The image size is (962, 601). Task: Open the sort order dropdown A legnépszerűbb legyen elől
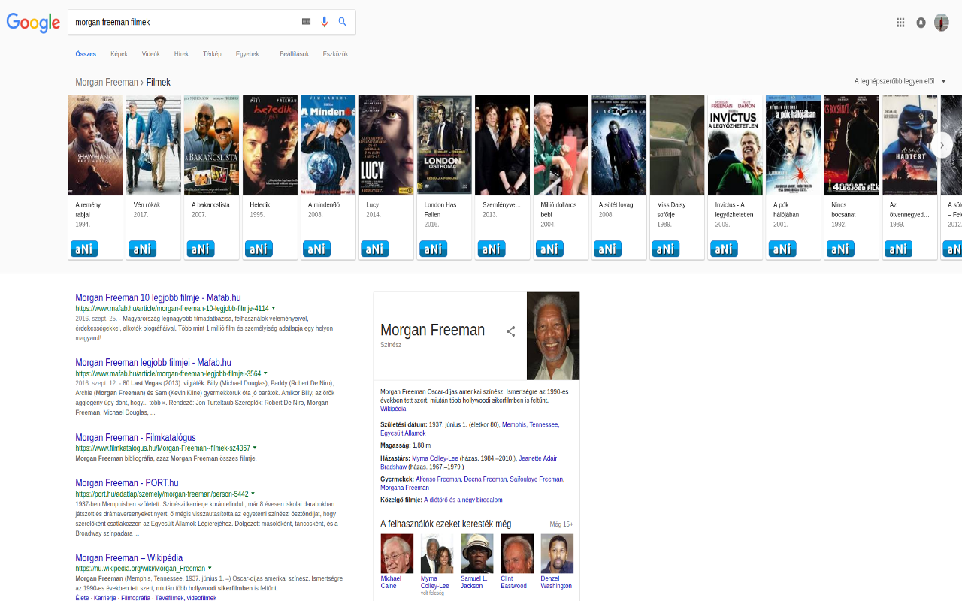point(900,81)
